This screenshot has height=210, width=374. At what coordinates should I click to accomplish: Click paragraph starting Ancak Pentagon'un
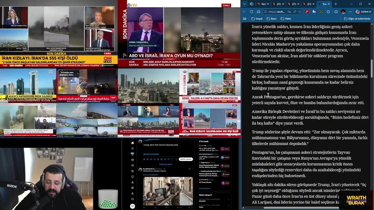[x=308, y=100]
